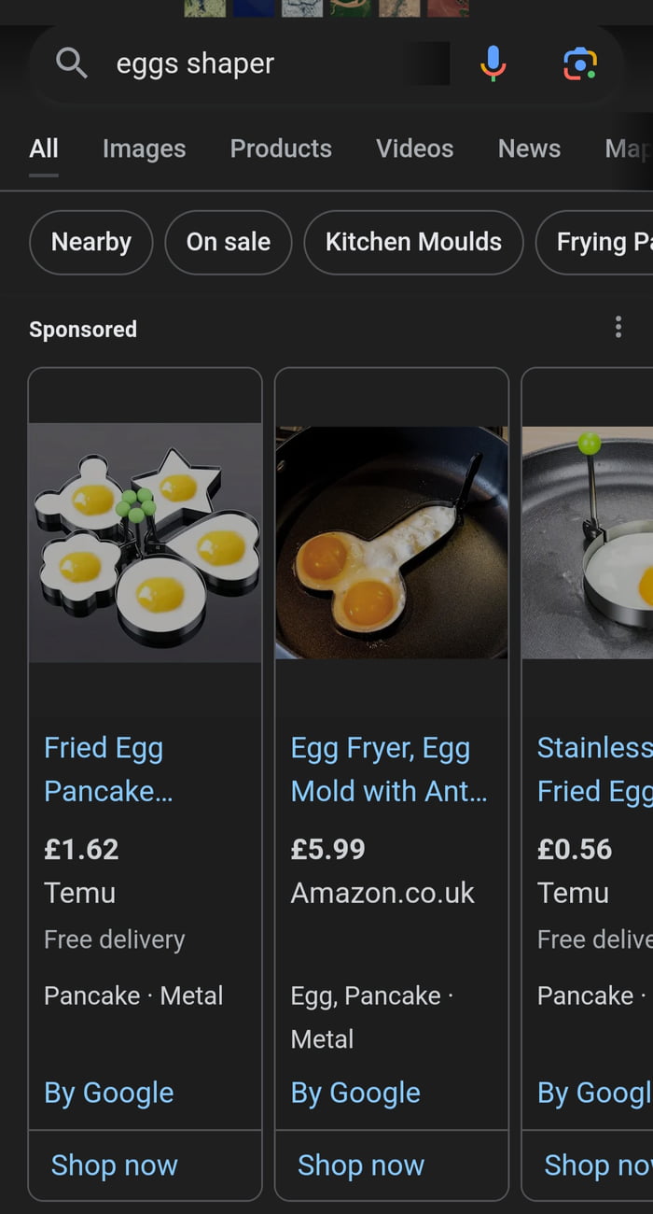This screenshot has height=1214, width=653.
Task: Select the Frying Pan filter chip
Action: pos(604,242)
